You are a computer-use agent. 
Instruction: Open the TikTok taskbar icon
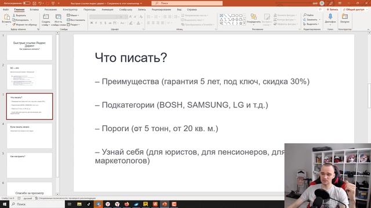[89, 204]
